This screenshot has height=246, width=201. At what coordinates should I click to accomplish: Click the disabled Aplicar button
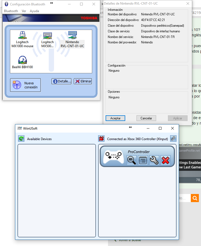pos(178,118)
